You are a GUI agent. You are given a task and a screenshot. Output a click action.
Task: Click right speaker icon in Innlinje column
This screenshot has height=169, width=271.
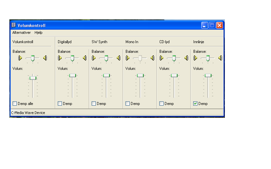tap(220, 58)
